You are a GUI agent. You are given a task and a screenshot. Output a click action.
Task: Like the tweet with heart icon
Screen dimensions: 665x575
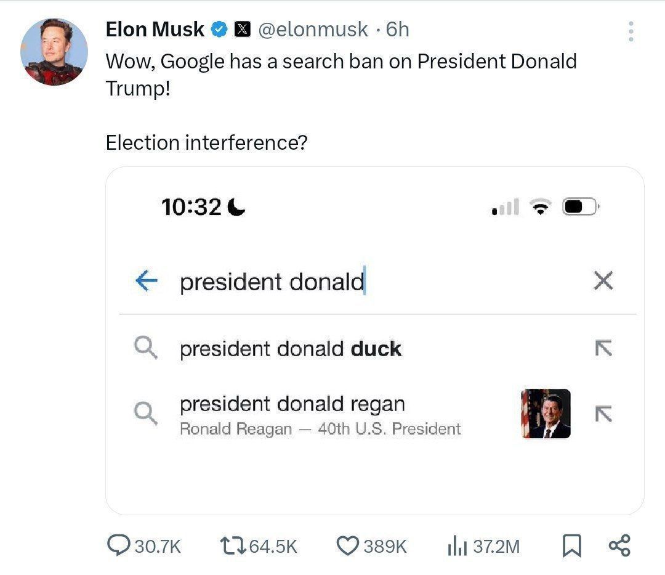[348, 545]
